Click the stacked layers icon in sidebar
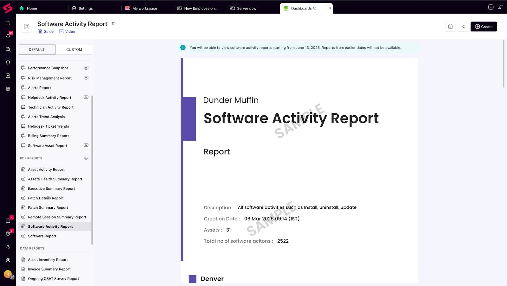This screenshot has width=507, height=286. point(8,62)
